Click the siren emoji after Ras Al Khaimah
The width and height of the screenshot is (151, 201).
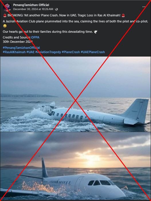(x=123, y=16)
